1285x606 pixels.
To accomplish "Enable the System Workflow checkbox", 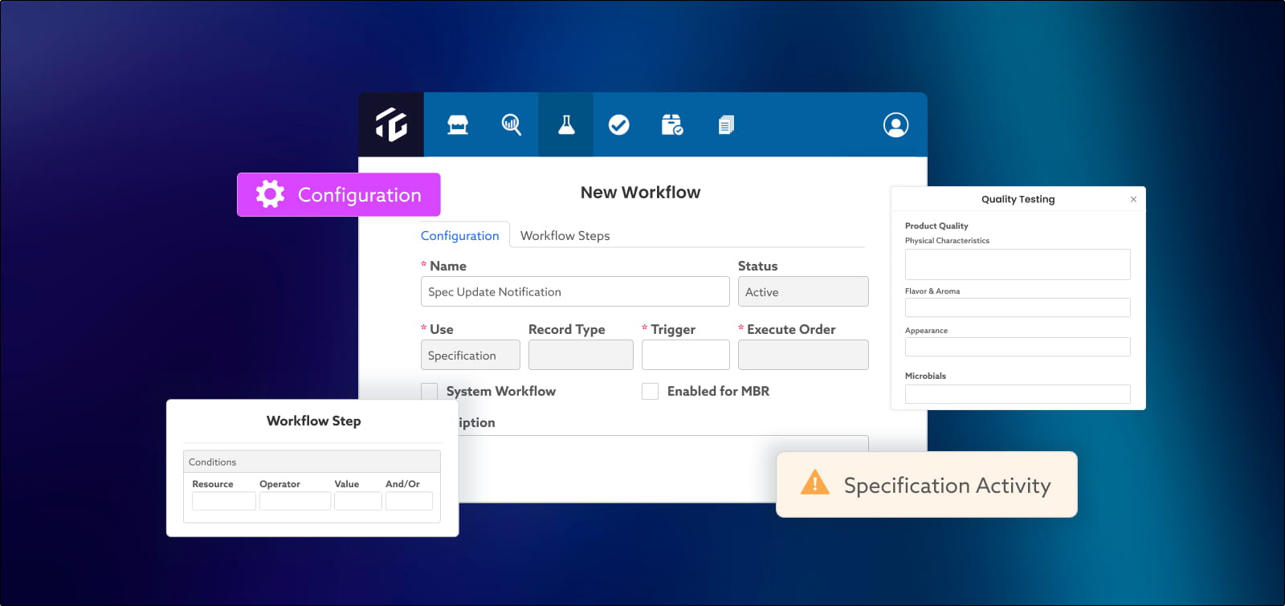I will [430, 391].
